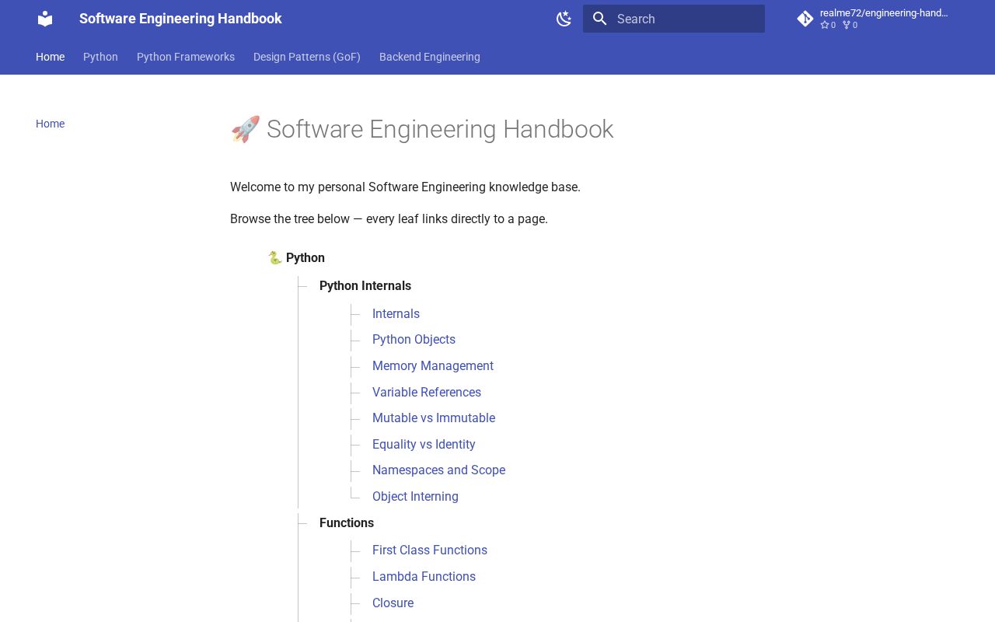Open the Object Interning link
The width and height of the screenshot is (995, 622).
coord(415,497)
